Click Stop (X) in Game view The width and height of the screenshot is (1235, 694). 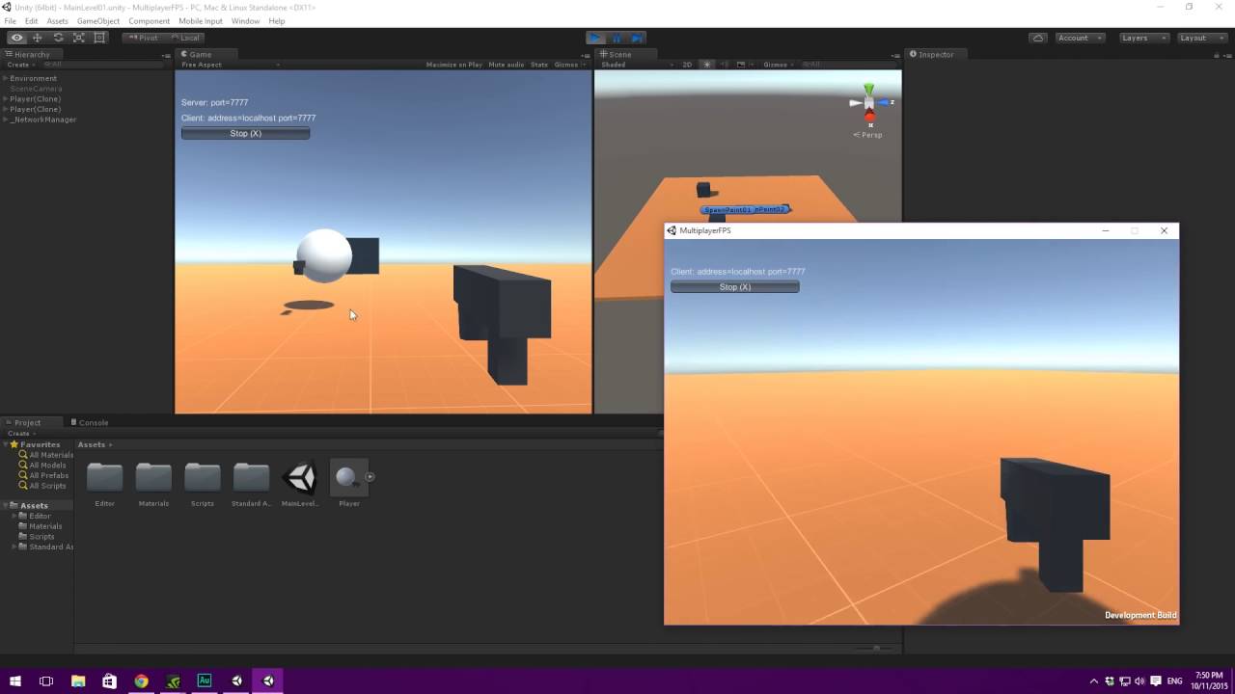pos(245,133)
